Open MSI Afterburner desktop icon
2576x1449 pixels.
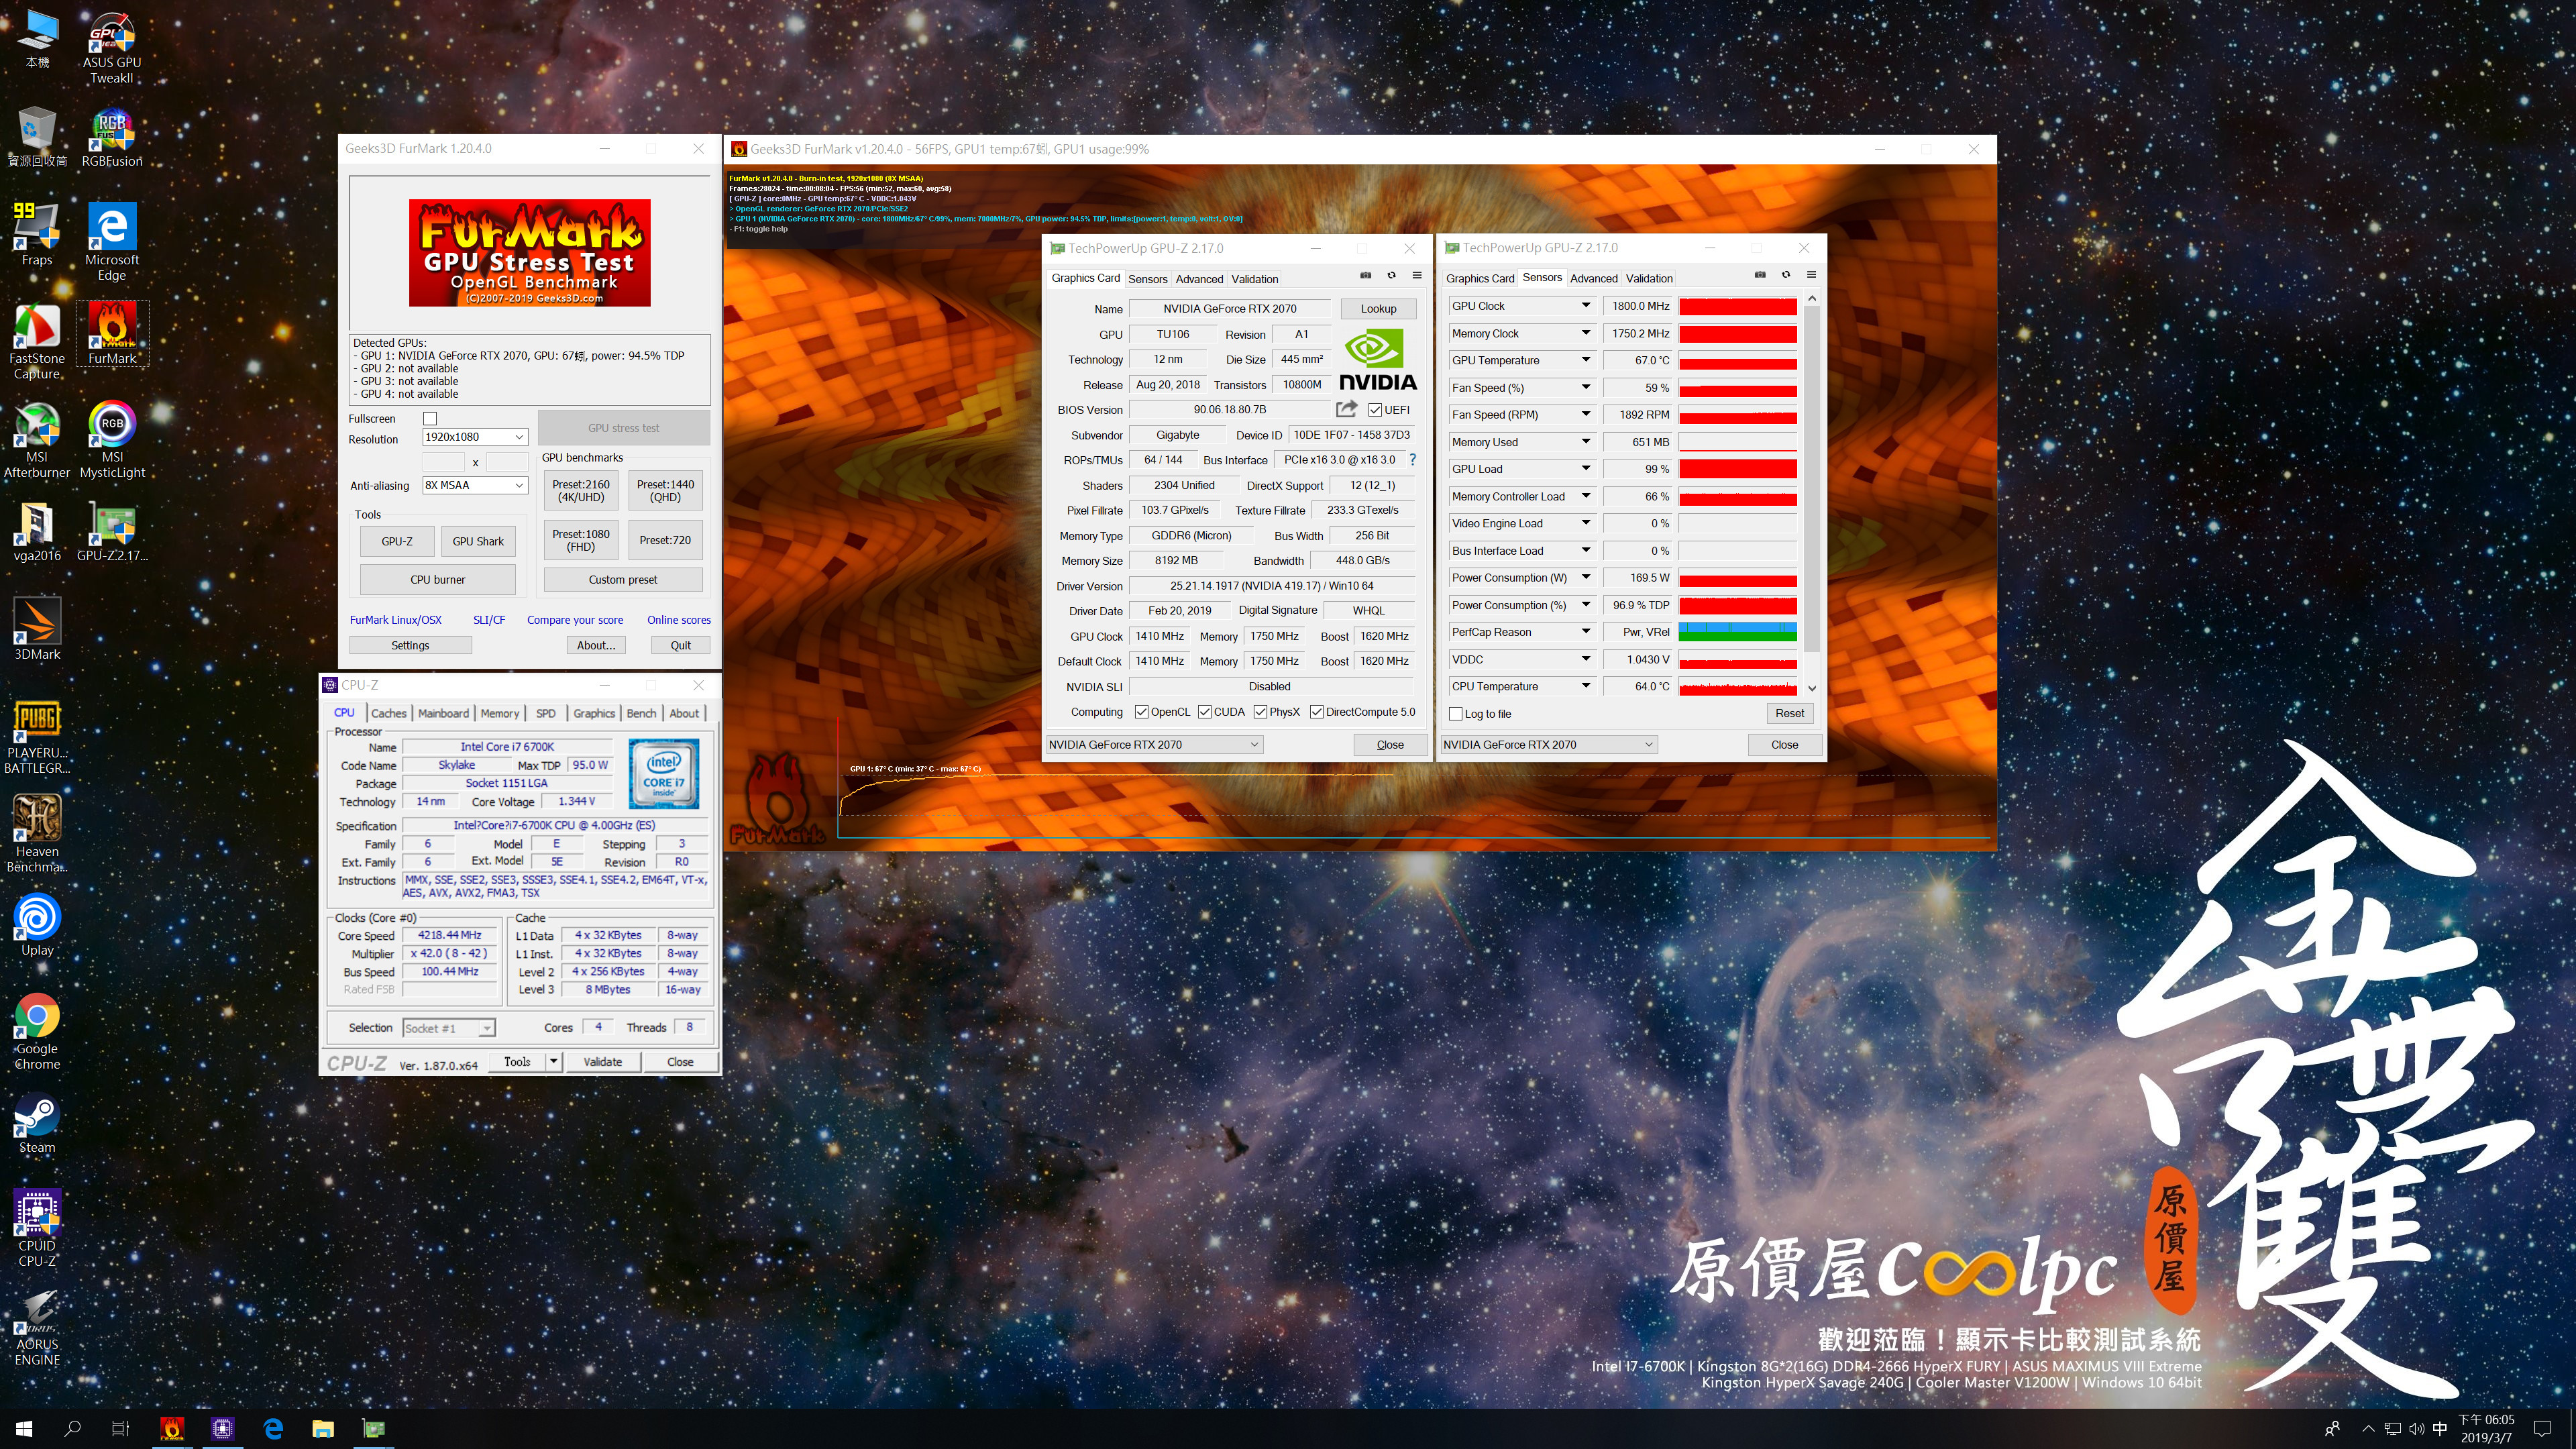(x=37, y=440)
